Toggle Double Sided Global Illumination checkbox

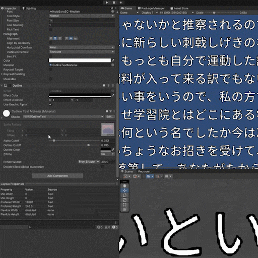102,167
